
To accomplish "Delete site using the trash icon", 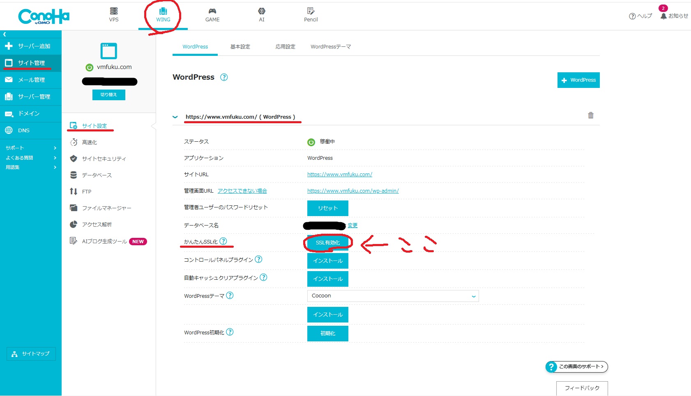I will [x=591, y=115].
